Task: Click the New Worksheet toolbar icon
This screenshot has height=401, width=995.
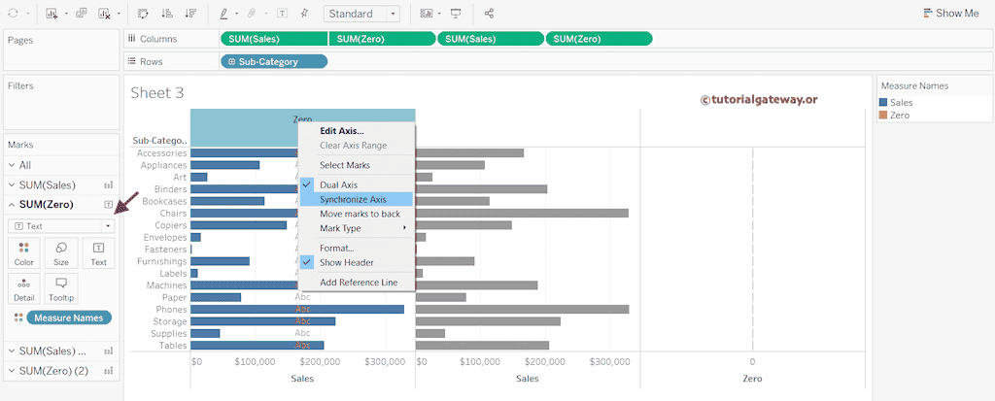Action: tap(51, 14)
